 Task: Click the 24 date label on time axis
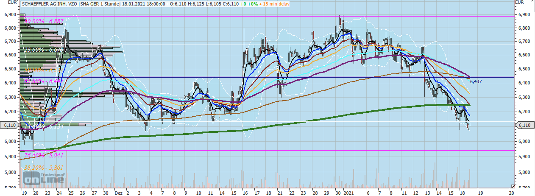[59, 192]
